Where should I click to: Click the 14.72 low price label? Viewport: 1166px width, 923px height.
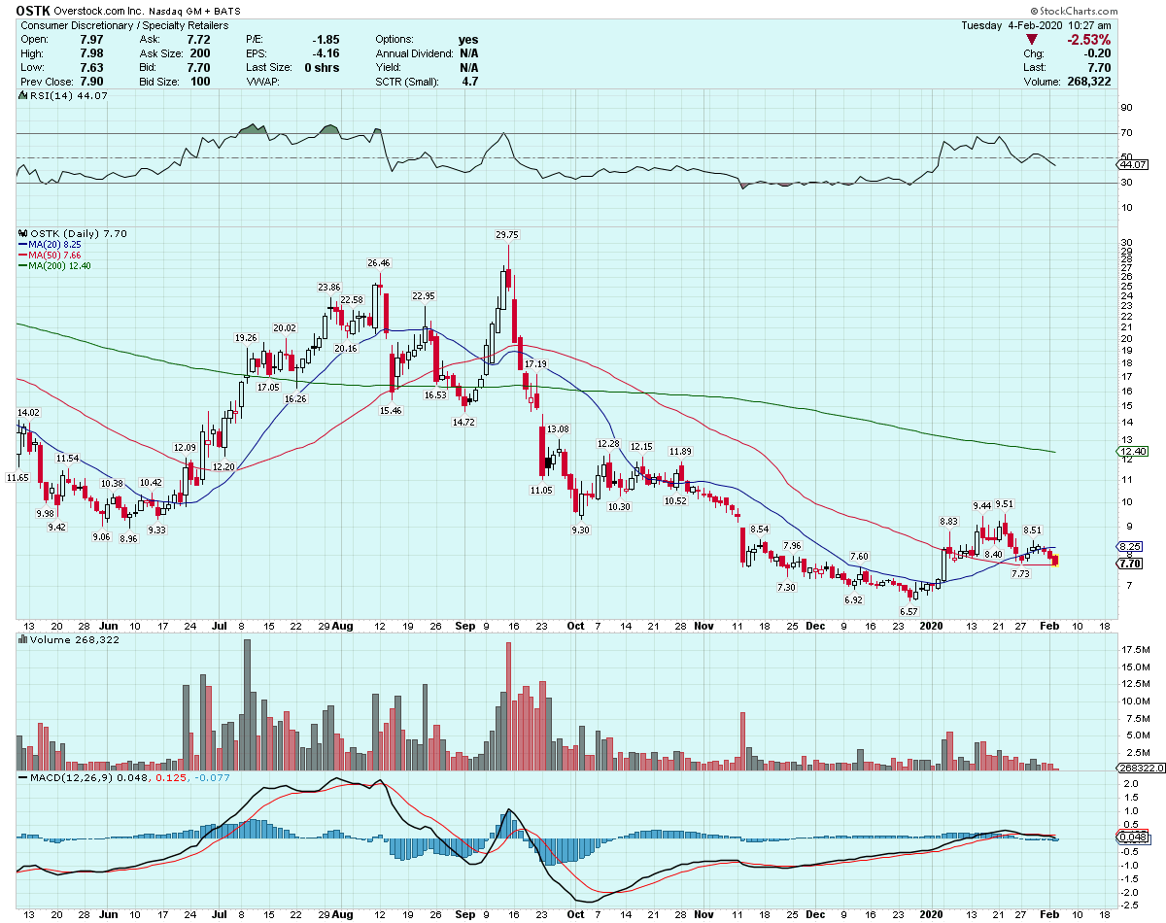(463, 422)
